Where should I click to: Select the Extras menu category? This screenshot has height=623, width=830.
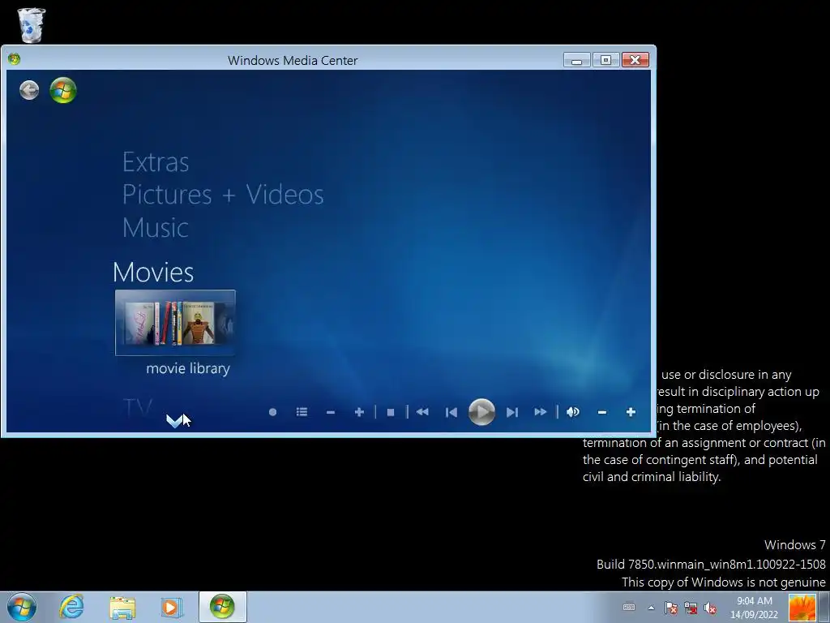pos(156,162)
